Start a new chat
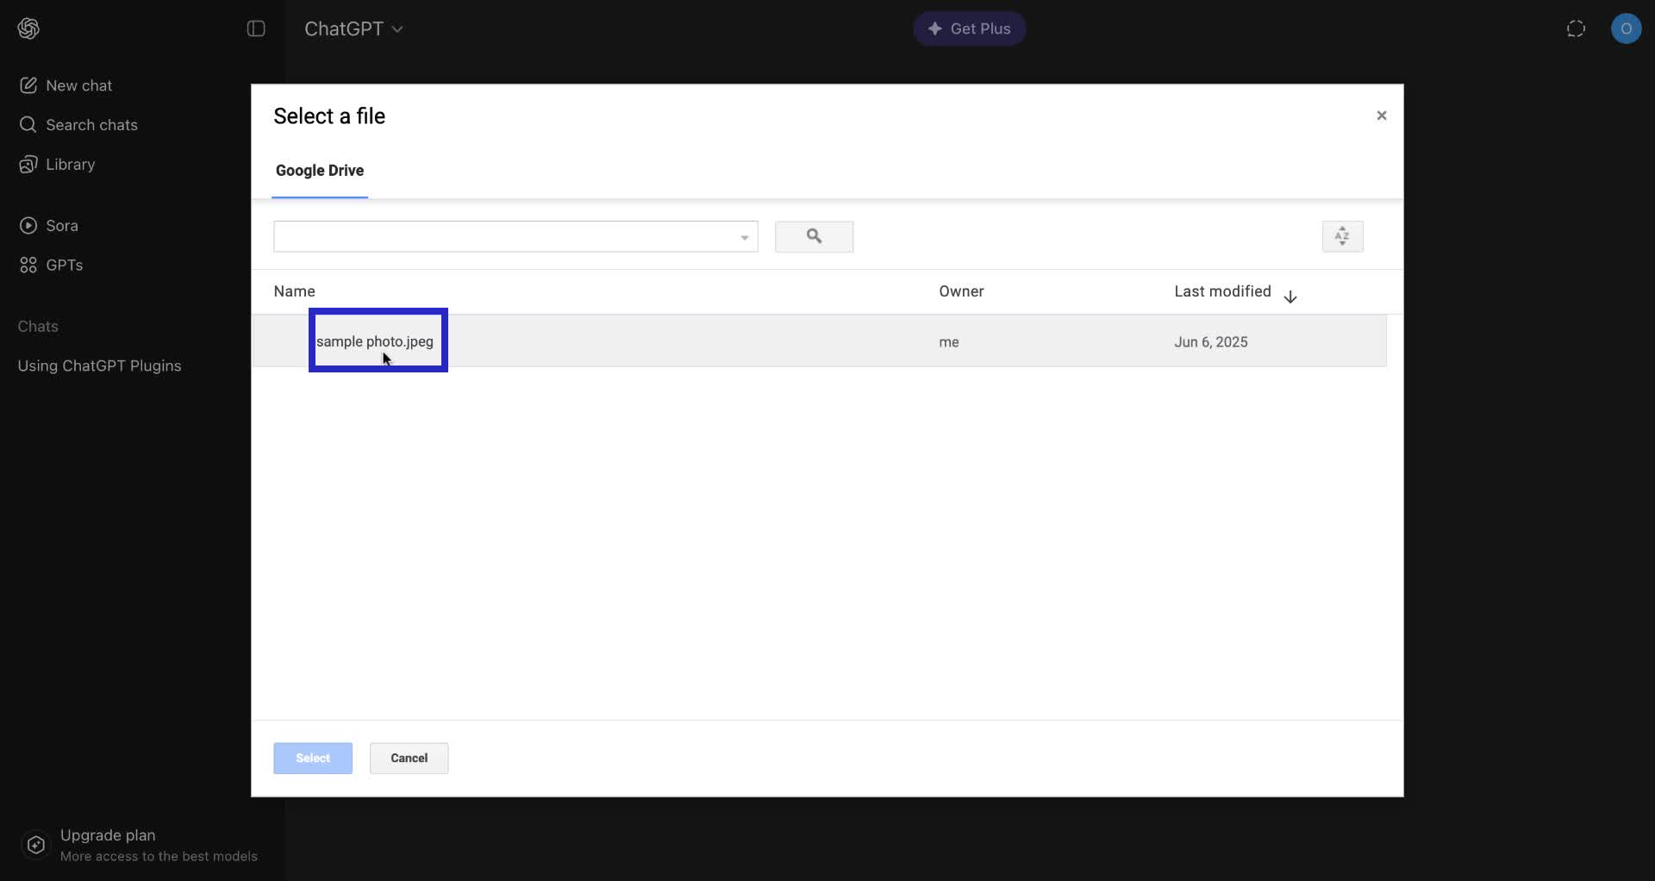The height and width of the screenshot is (881, 1655). point(78,85)
